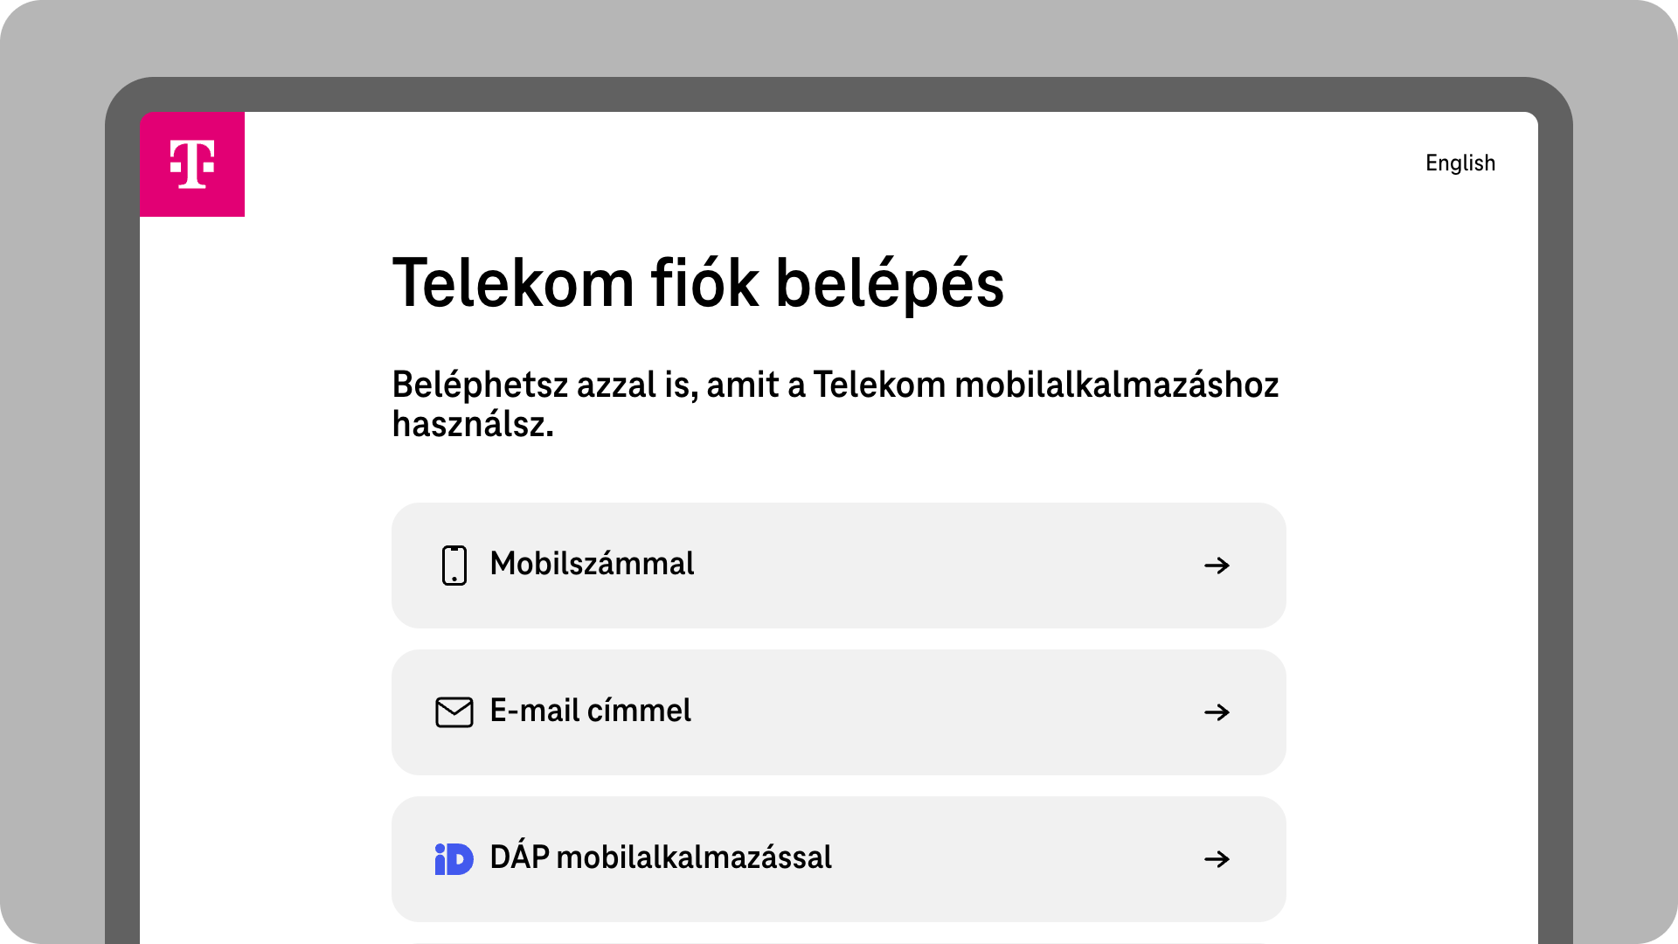Screen dimensions: 1678x944
Task: Switch language via the English link
Action: [x=1460, y=163]
